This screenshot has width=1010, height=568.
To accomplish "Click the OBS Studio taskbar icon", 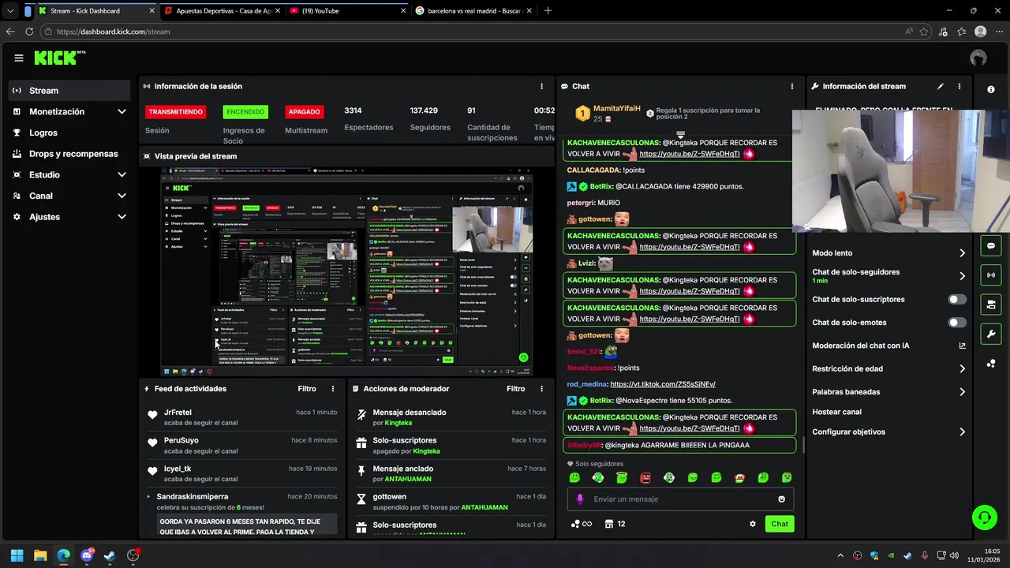I will coord(133,555).
